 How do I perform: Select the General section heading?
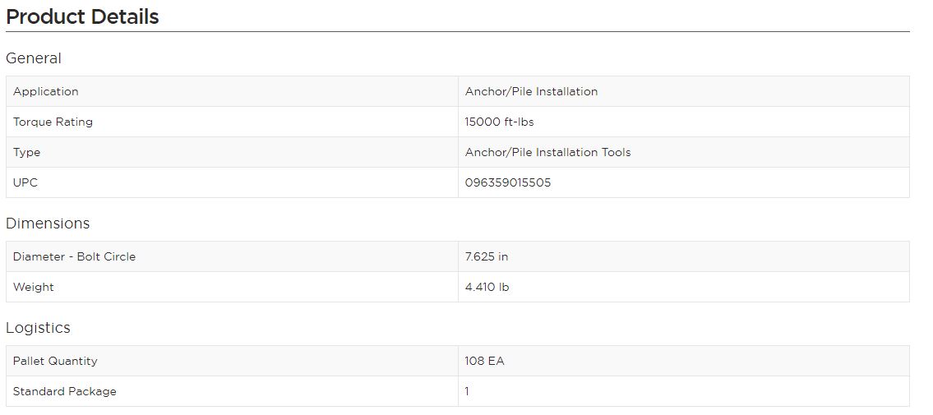[34, 58]
